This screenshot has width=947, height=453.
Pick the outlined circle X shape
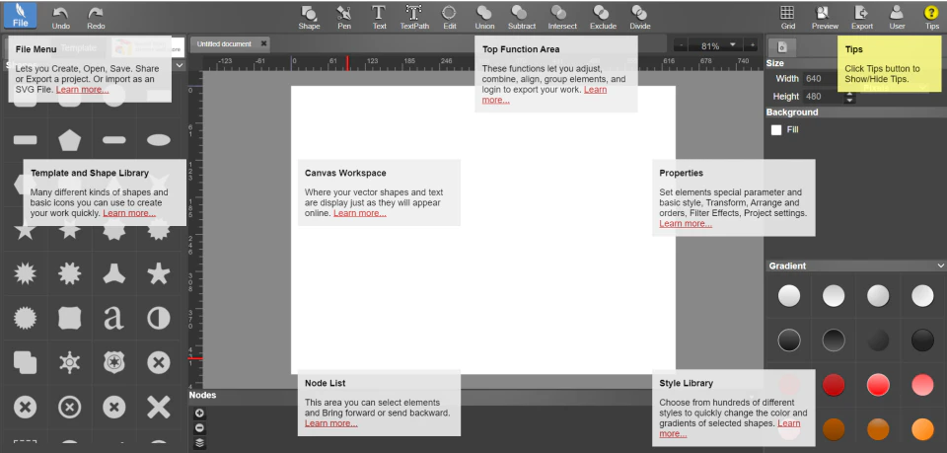pyautogui.click(x=69, y=407)
